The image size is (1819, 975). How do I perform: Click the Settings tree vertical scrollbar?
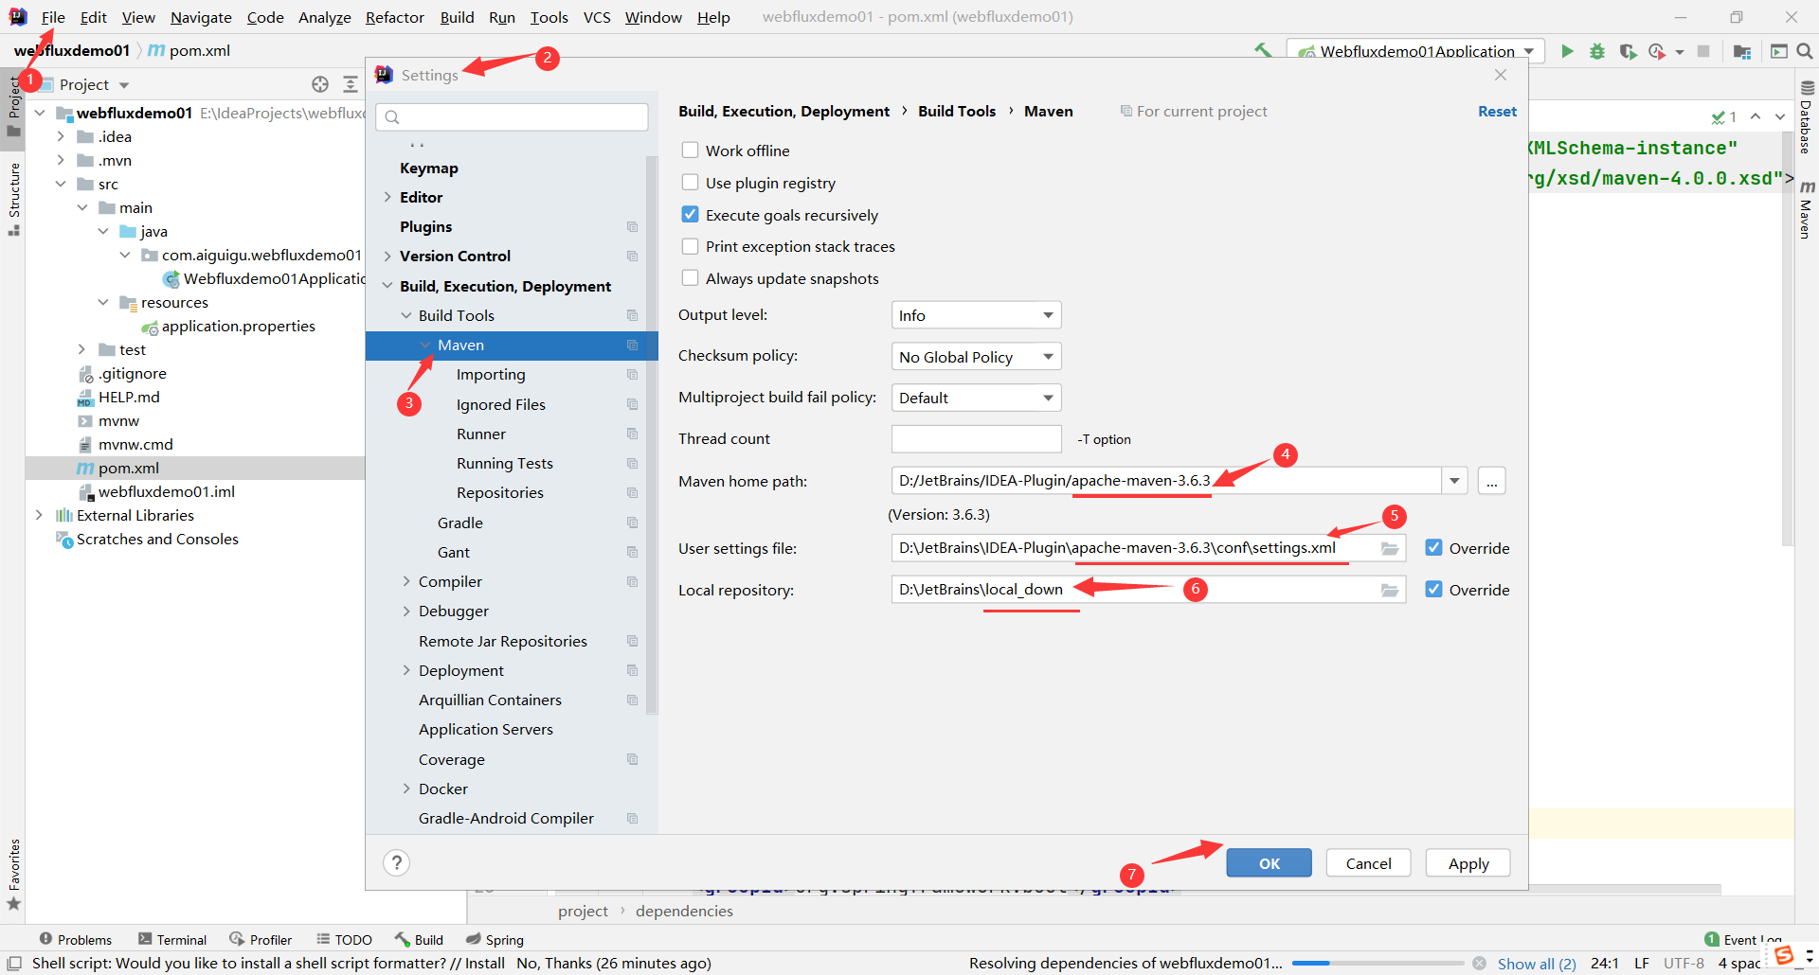tap(652, 435)
